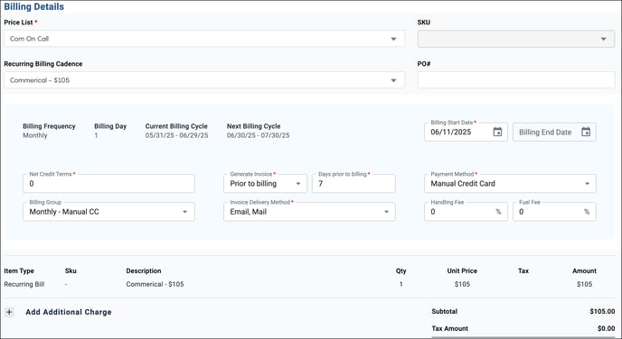Viewport: 622px width, 339px height.
Task: Open the Generate Invoice dropdown
Action: click(265, 184)
